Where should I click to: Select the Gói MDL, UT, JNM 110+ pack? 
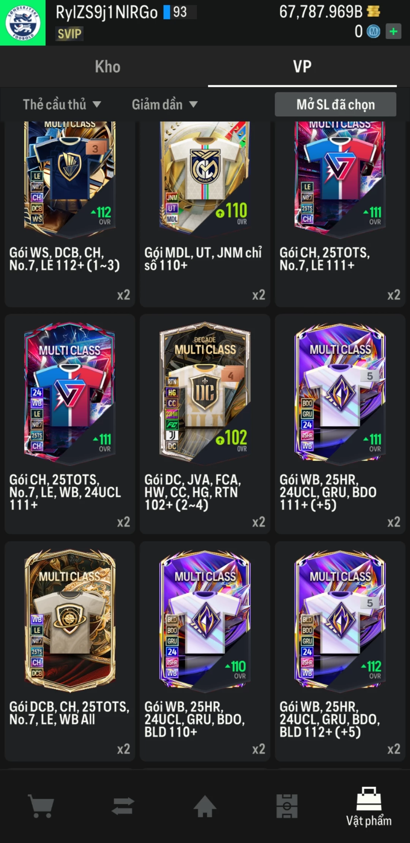pos(205,213)
